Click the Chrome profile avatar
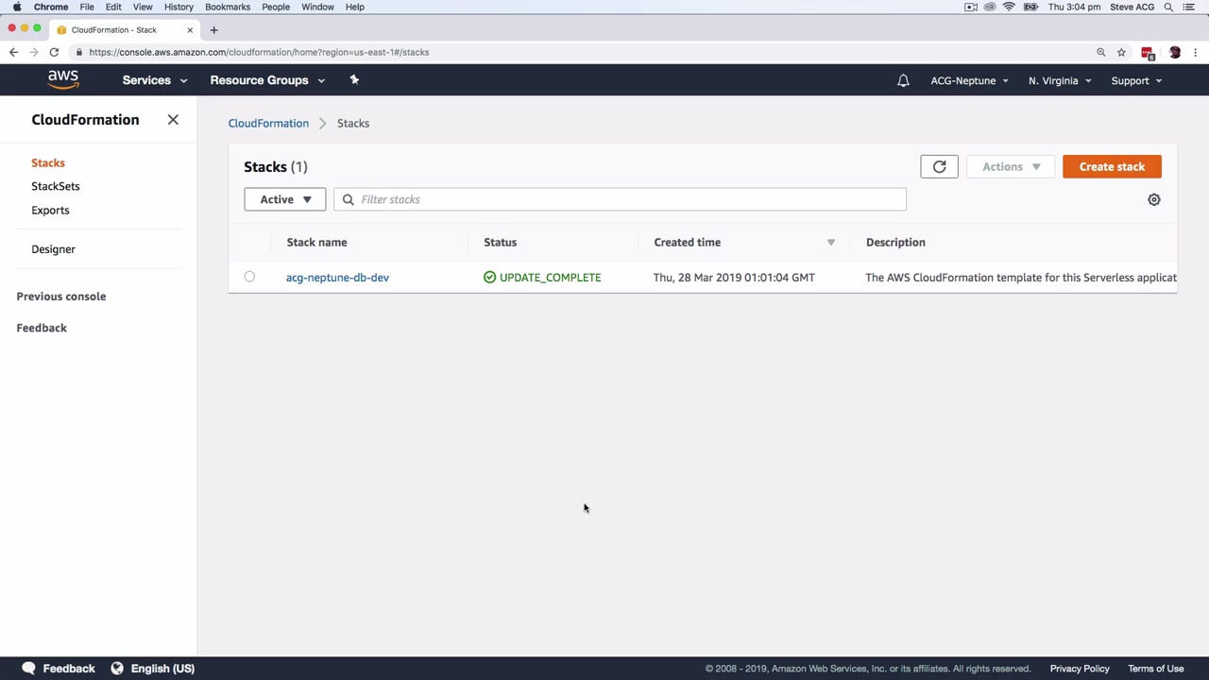 pos(1175,52)
